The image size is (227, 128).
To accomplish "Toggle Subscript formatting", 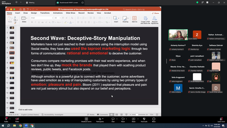I will click(50, 22).
